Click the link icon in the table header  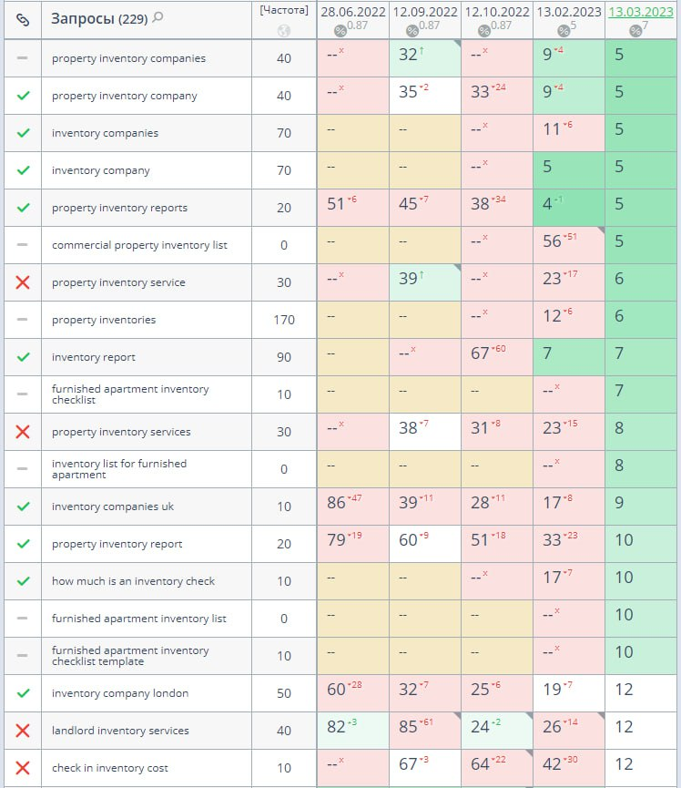pyautogui.click(x=23, y=19)
